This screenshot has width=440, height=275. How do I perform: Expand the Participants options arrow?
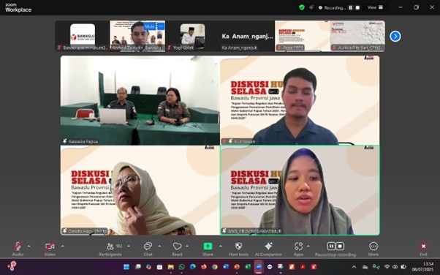click(x=129, y=246)
